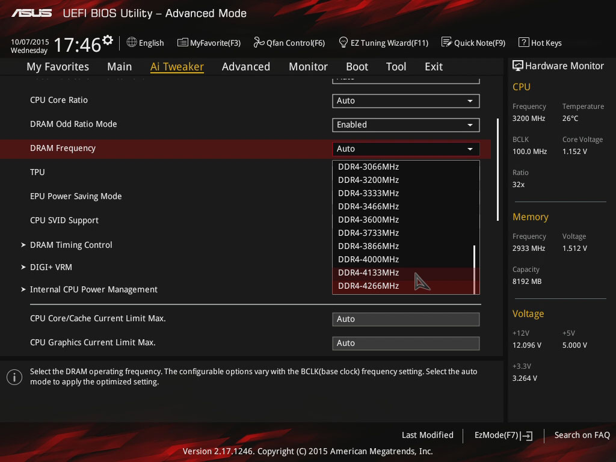This screenshot has width=616, height=462.
Task: Select the TPU setting row
Action: [245, 173]
